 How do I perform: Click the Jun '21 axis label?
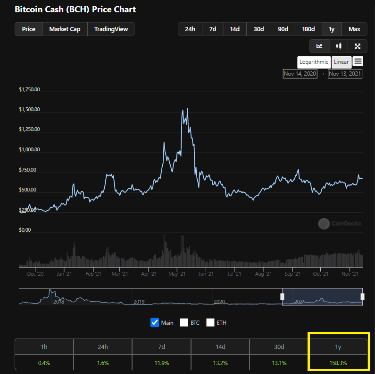click(206, 274)
